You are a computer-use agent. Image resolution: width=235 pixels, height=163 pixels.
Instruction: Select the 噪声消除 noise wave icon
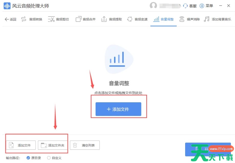(x=182, y=19)
